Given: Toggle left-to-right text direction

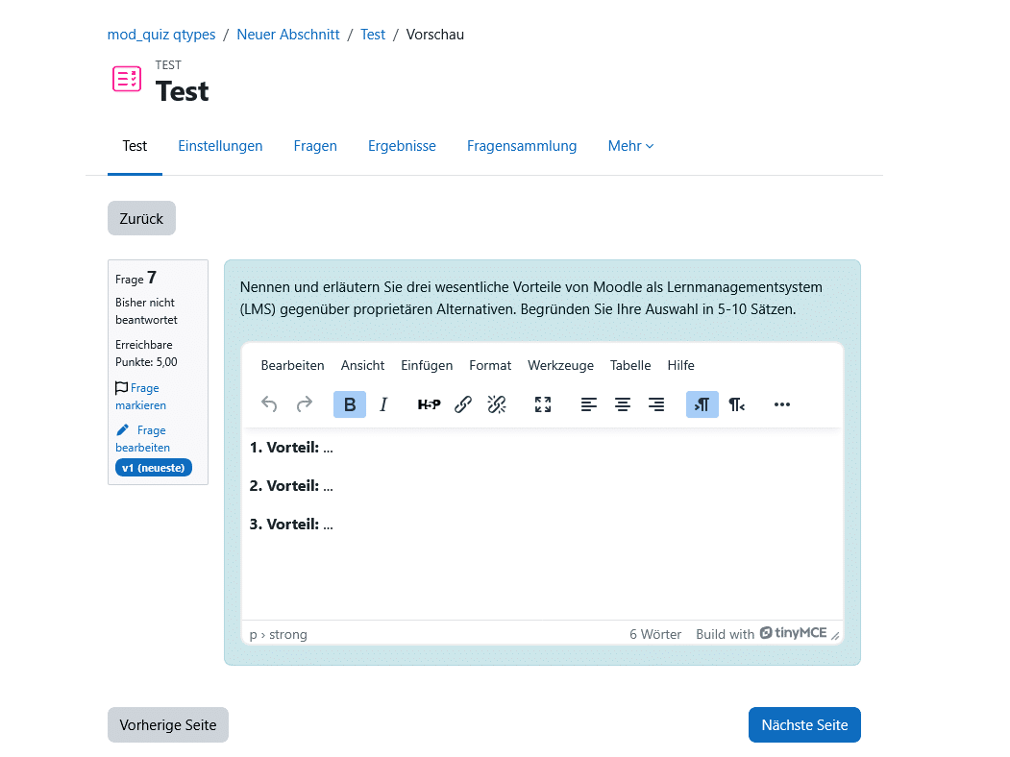Looking at the screenshot, I should click(x=702, y=404).
